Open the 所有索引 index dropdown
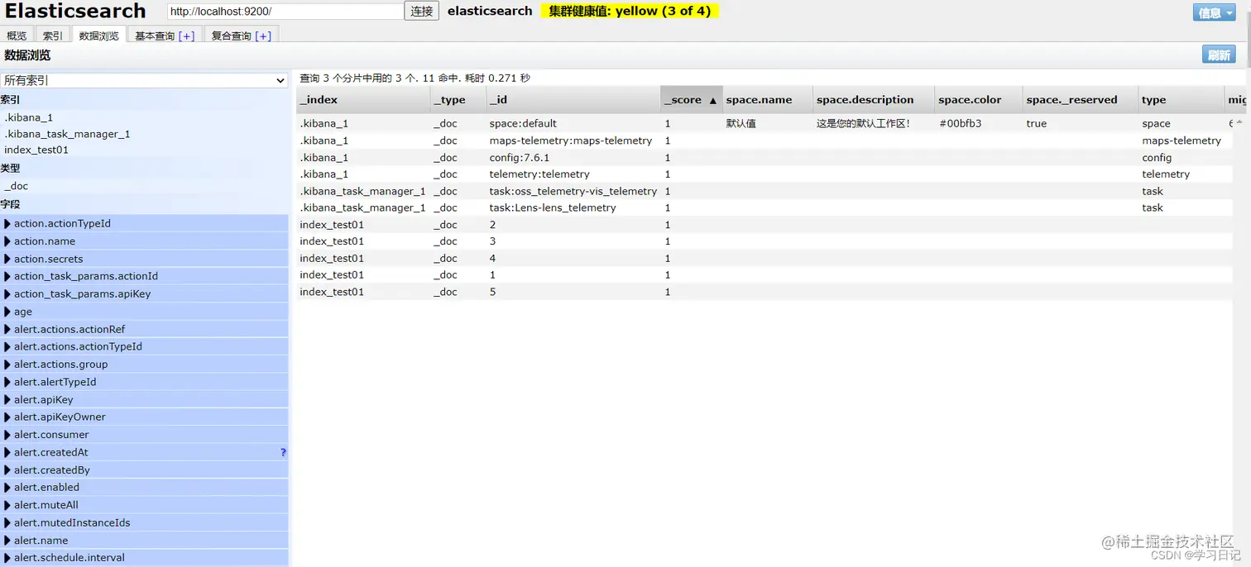1251x567 pixels. tap(144, 80)
